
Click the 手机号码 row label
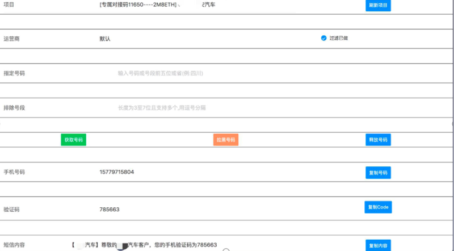(x=14, y=172)
